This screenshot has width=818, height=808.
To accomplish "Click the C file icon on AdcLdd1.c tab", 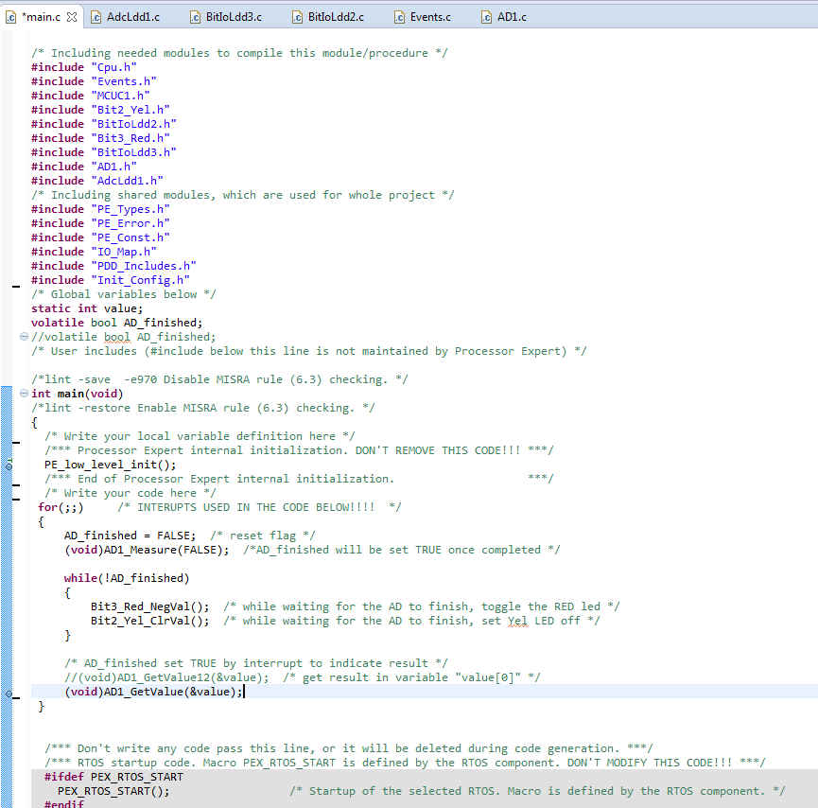I will (x=96, y=17).
